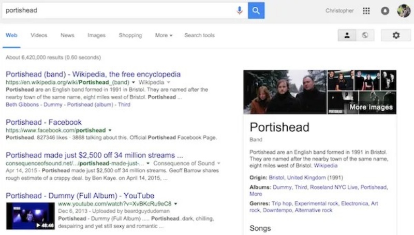Image resolution: width=414 pixels, height=235 pixels.
Task: Open Alternative rock genre link
Action: (x=314, y=210)
